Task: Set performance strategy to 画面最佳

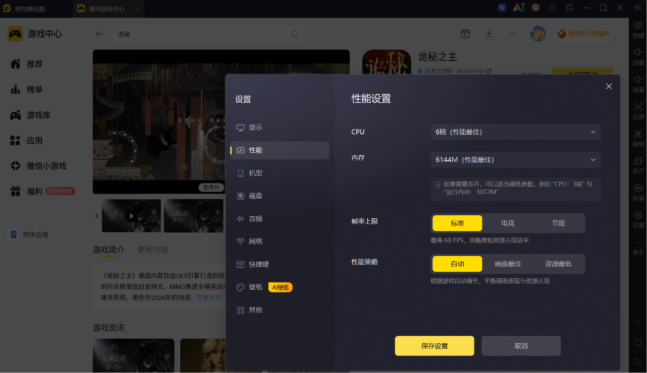Action: (x=508, y=264)
